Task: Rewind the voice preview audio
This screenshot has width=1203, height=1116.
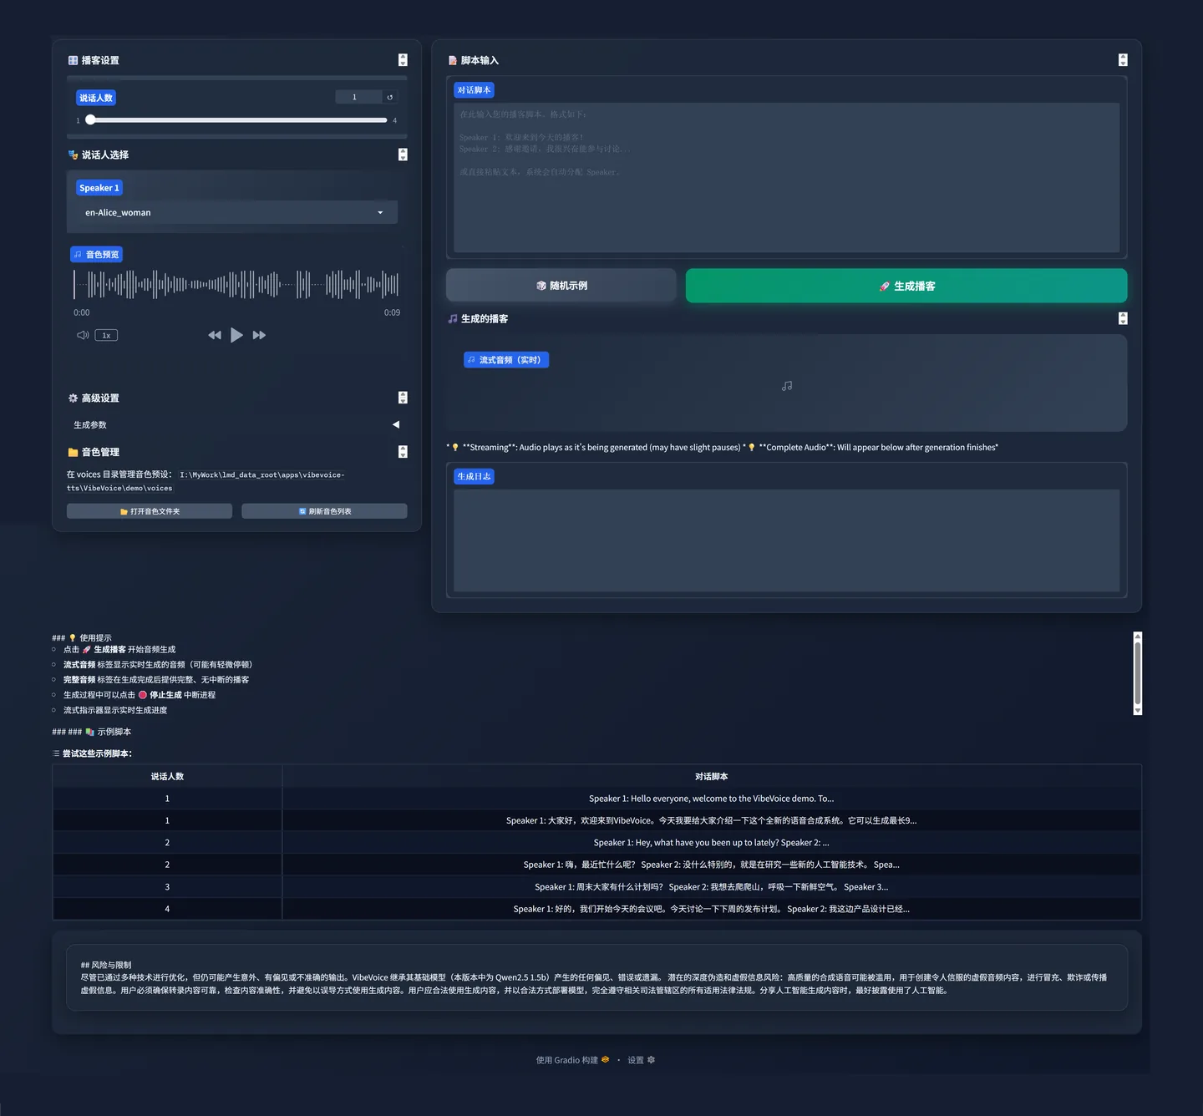Action: (x=215, y=335)
